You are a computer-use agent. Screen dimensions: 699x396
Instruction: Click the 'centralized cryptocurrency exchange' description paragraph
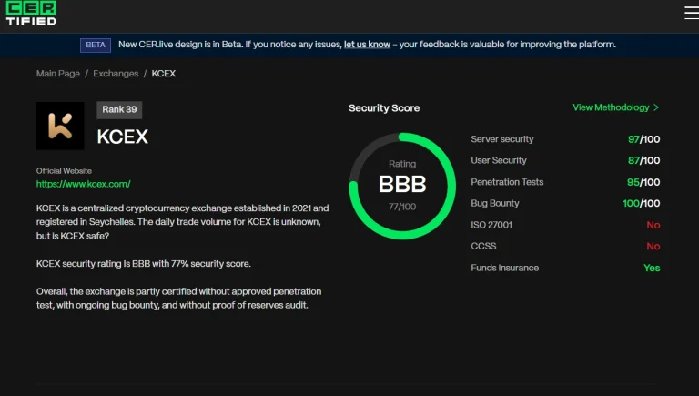coord(182,221)
